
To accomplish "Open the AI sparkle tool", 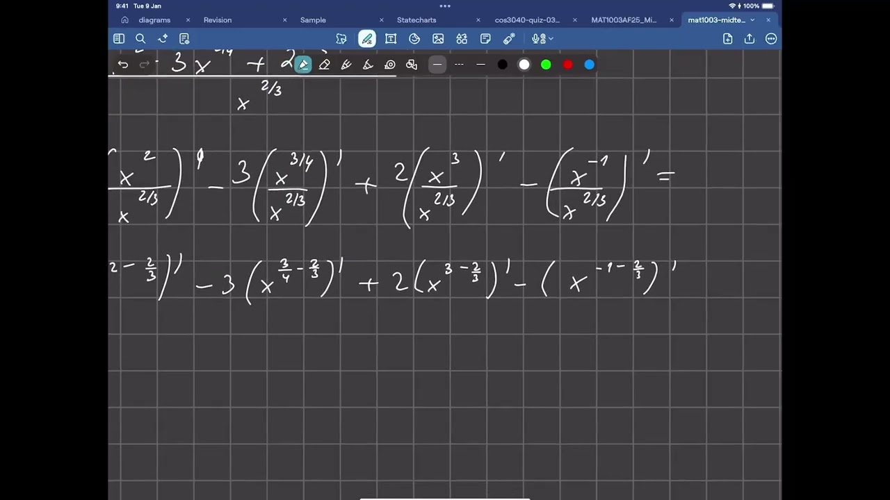I will (x=163, y=39).
